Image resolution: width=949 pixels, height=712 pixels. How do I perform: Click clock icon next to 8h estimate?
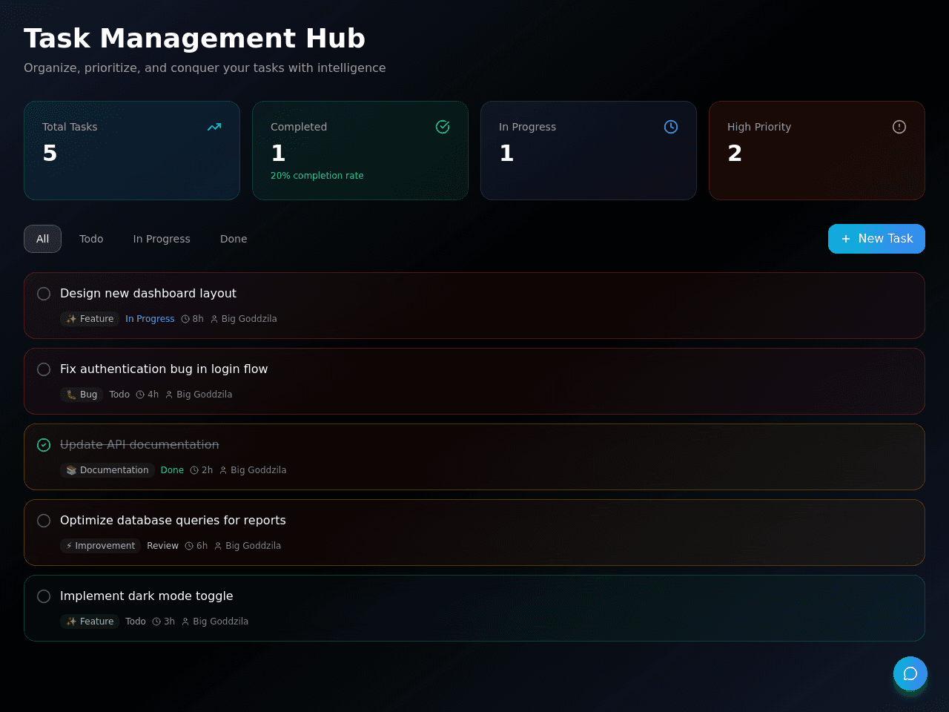(185, 319)
